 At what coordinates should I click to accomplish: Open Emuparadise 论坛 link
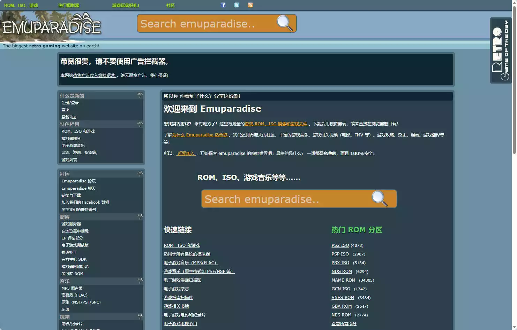[x=78, y=181]
